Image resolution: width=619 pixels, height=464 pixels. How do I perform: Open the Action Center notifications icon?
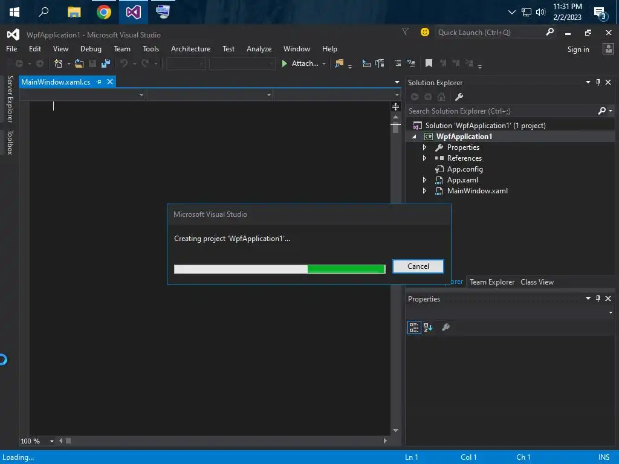[600, 13]
